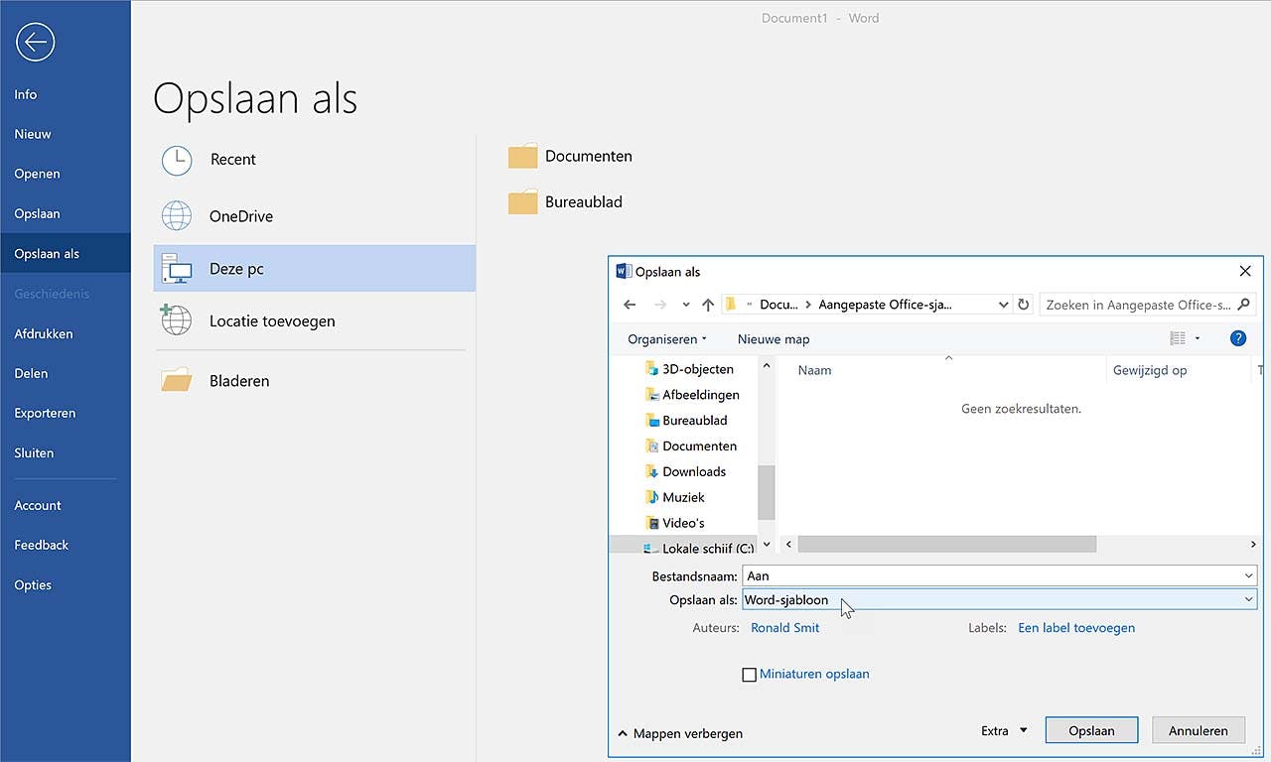Image resolution: width=1271 pixels, height=762 pixels.
Task: Click the back arrow circle icon
Action: pyautogui.click(x=36, y=42)
